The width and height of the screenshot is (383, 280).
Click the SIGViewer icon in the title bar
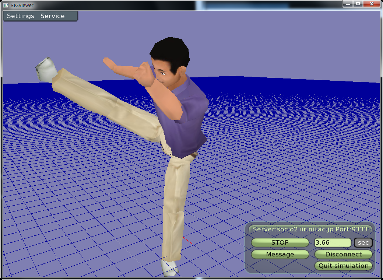6,5
